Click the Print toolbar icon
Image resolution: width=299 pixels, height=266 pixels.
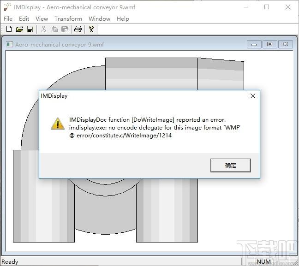click(78, 29)
